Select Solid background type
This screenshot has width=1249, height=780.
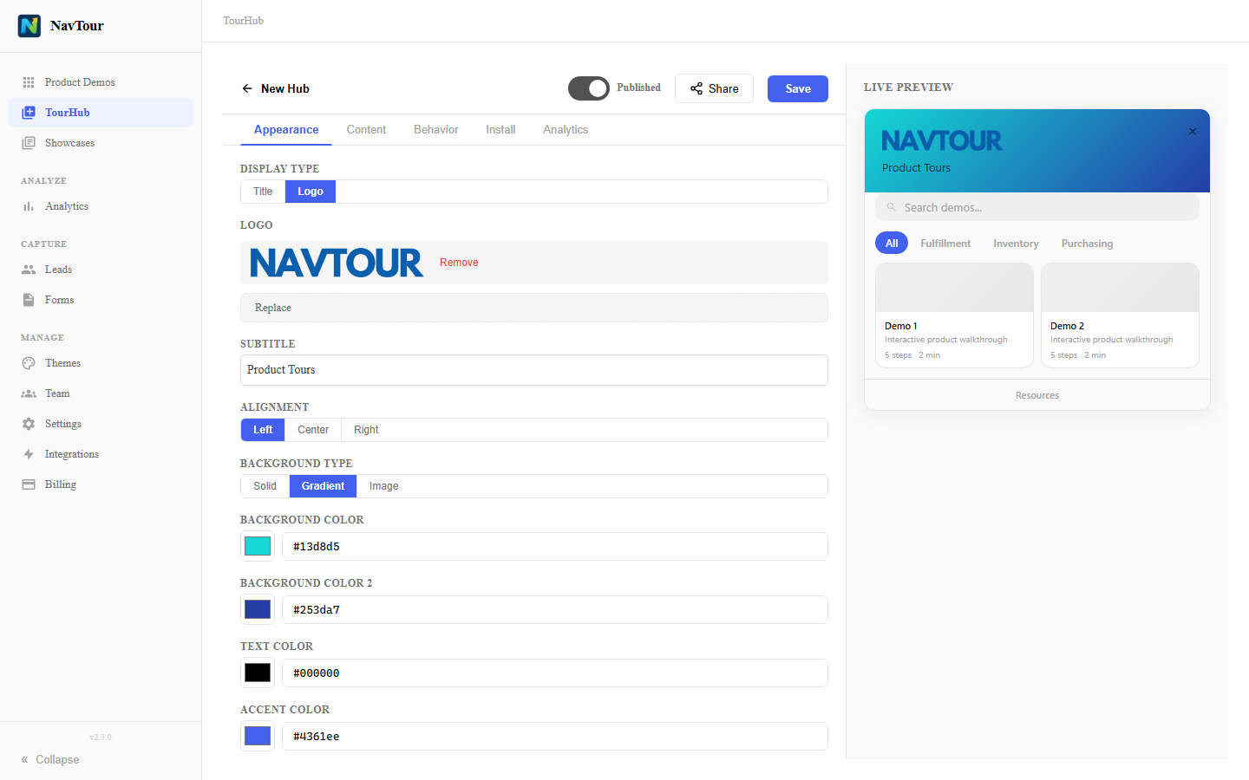[x=265, y=486]
